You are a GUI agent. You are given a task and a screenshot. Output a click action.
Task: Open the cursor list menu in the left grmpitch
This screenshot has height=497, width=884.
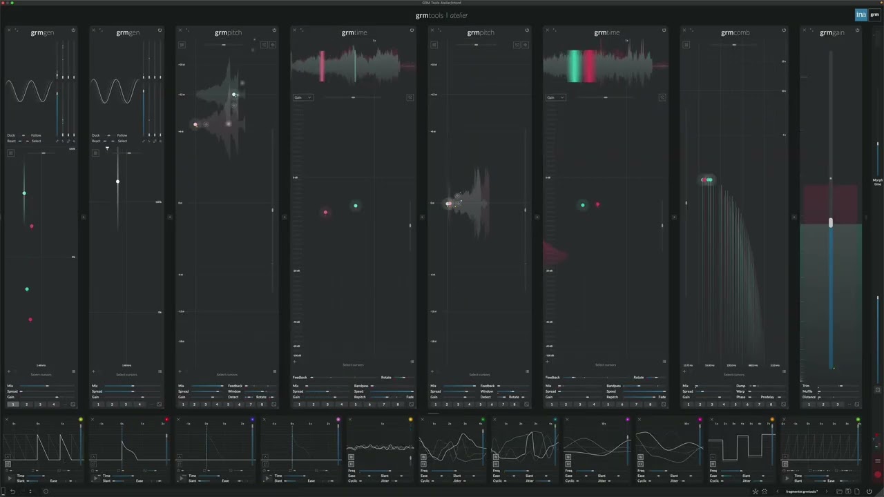(x=274, y=371)
